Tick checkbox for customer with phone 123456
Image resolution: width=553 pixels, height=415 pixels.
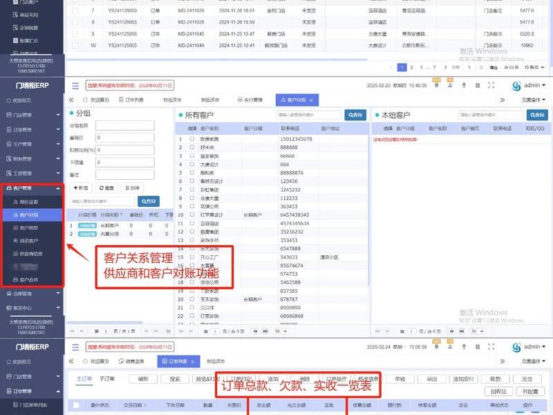[192, 181]
